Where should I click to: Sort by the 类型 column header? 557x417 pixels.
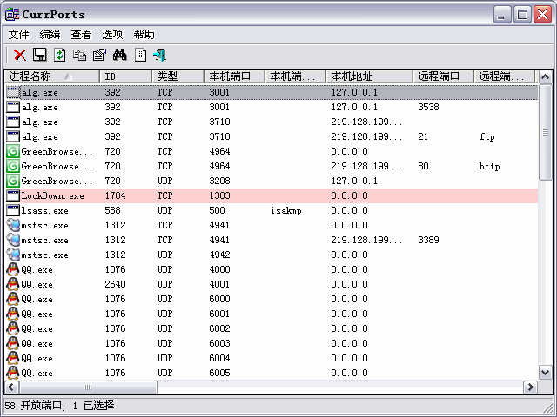[x=178, y=76]
